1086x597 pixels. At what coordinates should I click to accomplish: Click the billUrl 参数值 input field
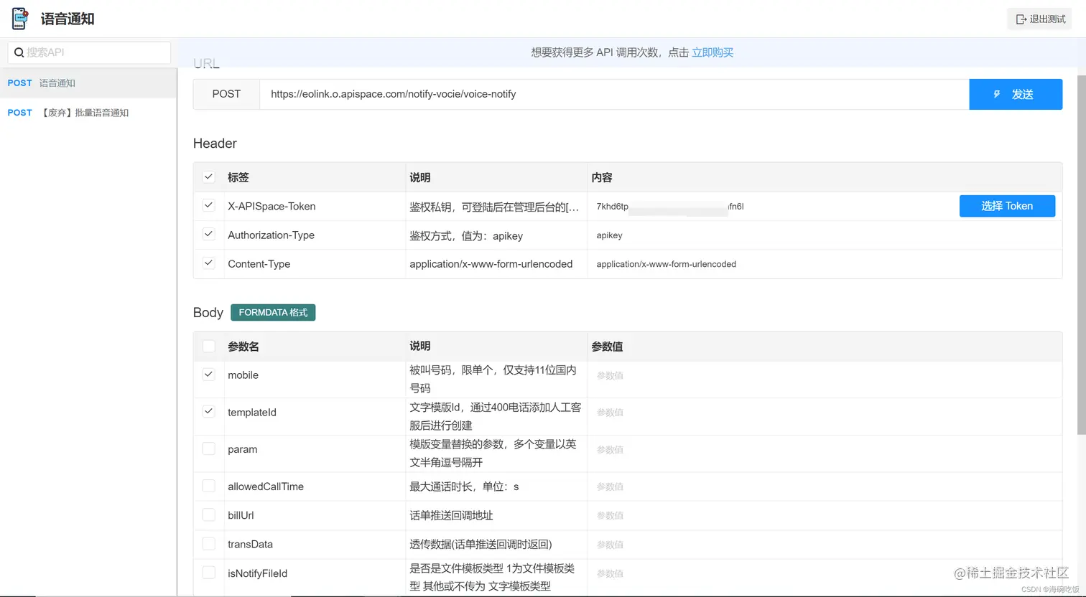(825, 515)
